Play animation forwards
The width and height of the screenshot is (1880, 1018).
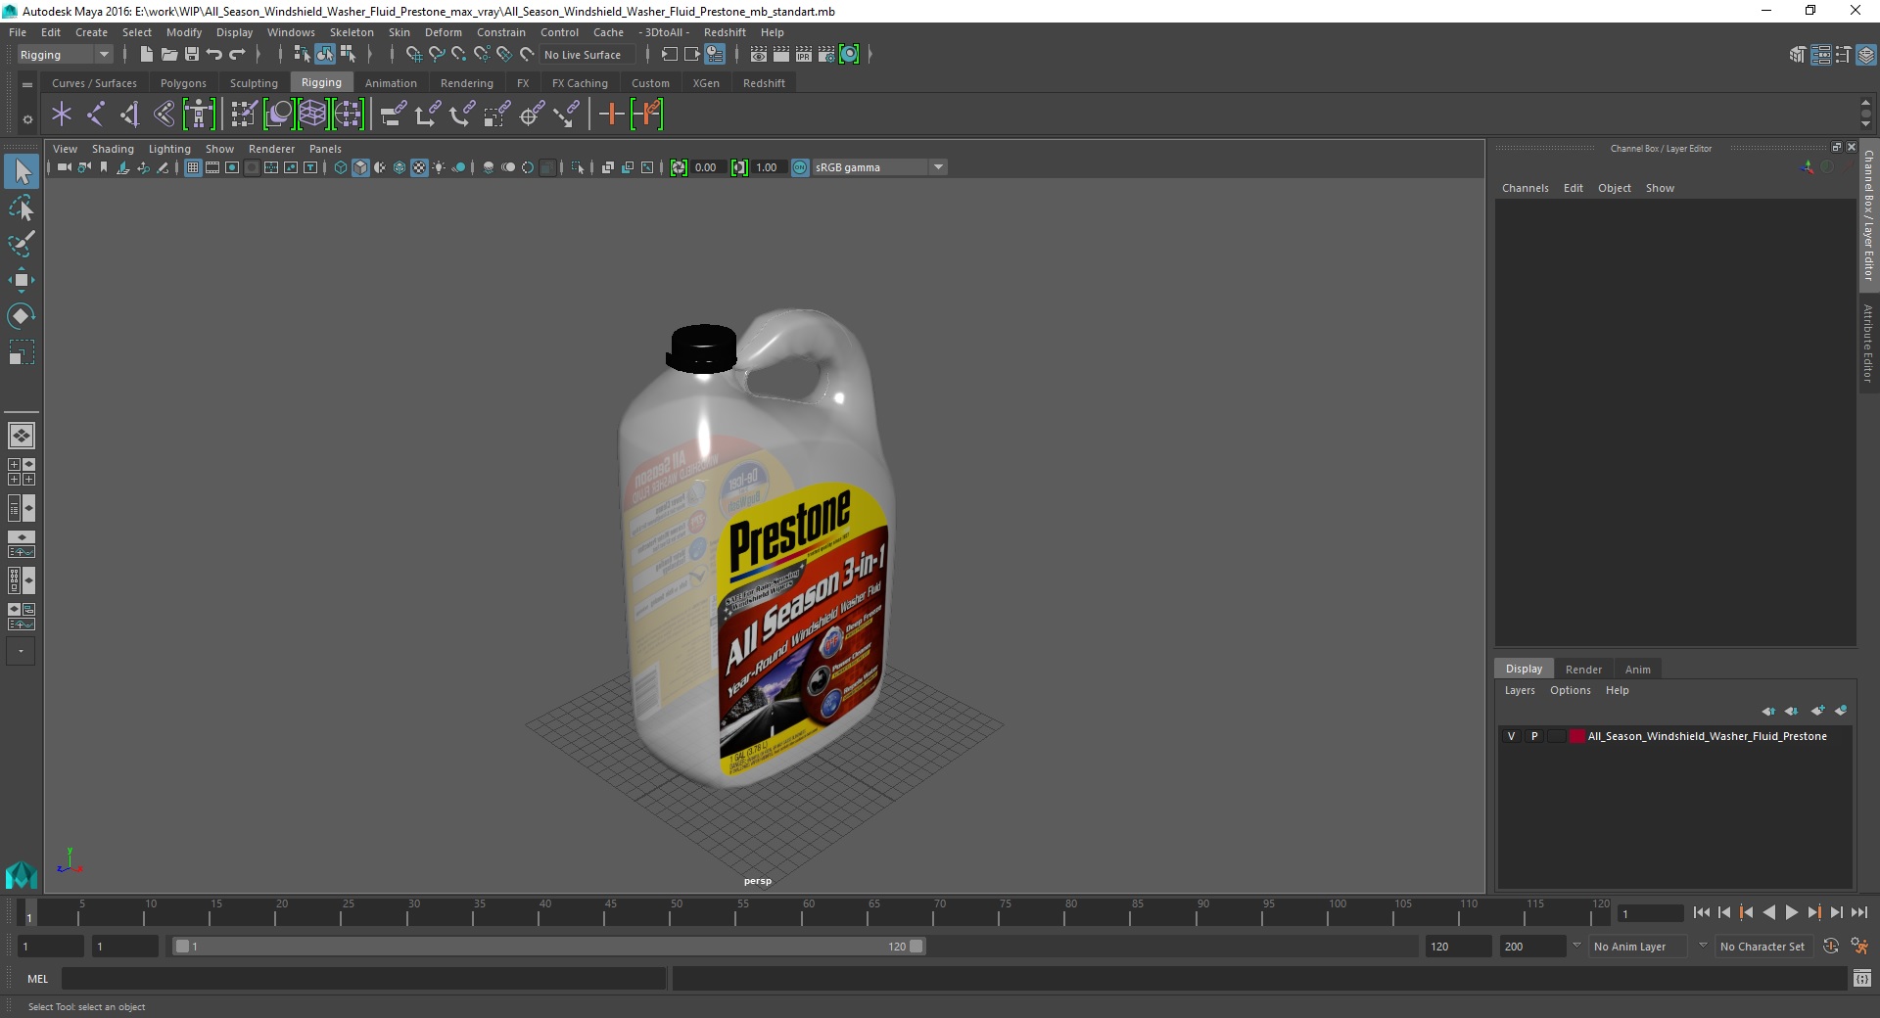tap(1792, 912)
